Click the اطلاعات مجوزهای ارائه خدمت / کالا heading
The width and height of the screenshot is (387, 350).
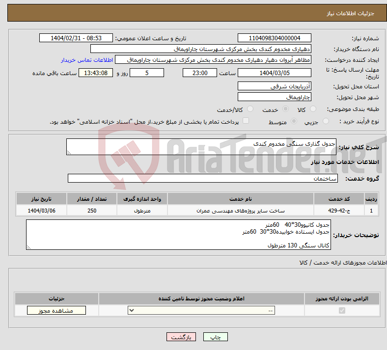point(343,263)
